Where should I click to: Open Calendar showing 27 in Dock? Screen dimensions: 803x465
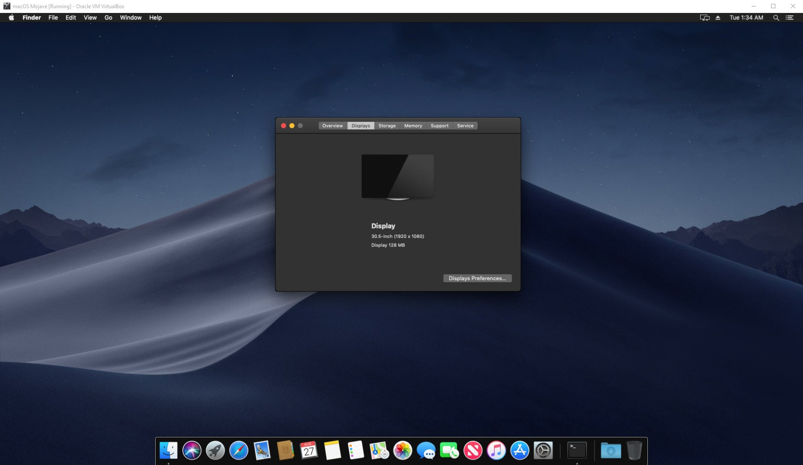tap(309, 451)
